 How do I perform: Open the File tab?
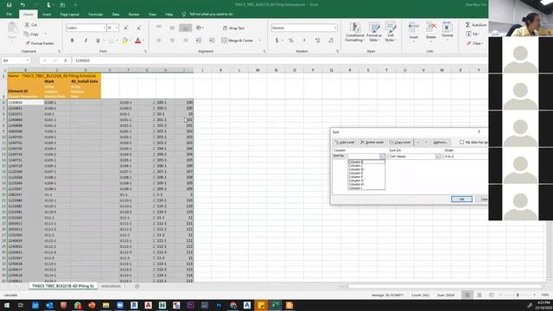click(x=10, y=15)
